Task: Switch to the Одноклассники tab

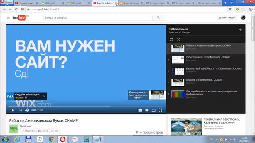Action: [x=131, y=3]
